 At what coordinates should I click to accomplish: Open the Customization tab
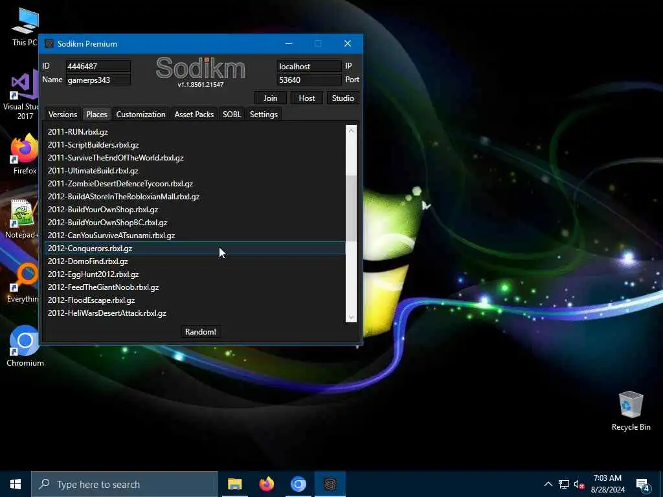[140, 114]
